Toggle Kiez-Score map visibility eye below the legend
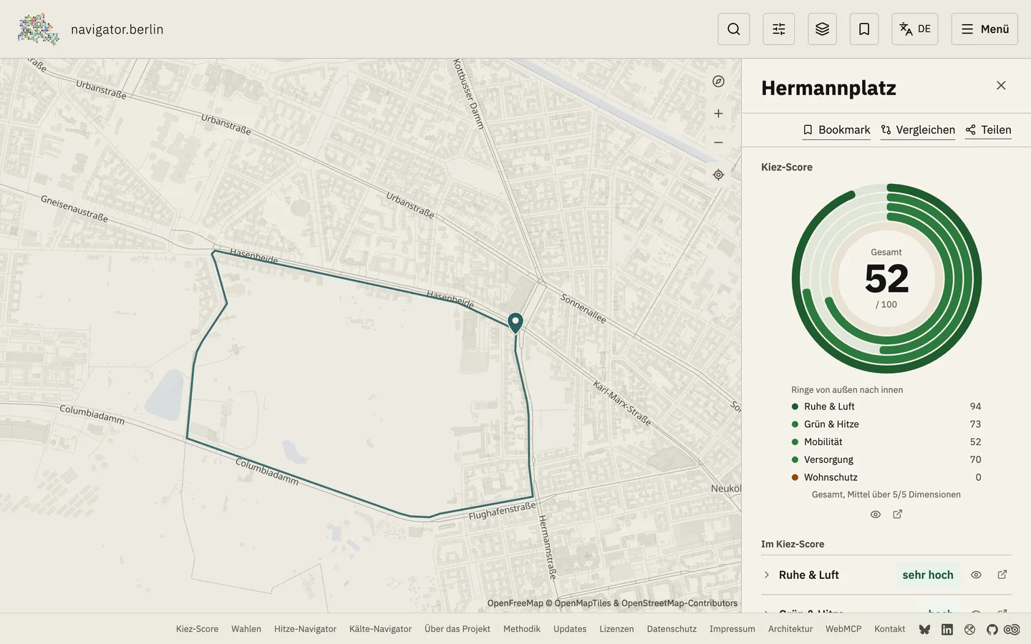1031x644 pixels. coord(876,514)
